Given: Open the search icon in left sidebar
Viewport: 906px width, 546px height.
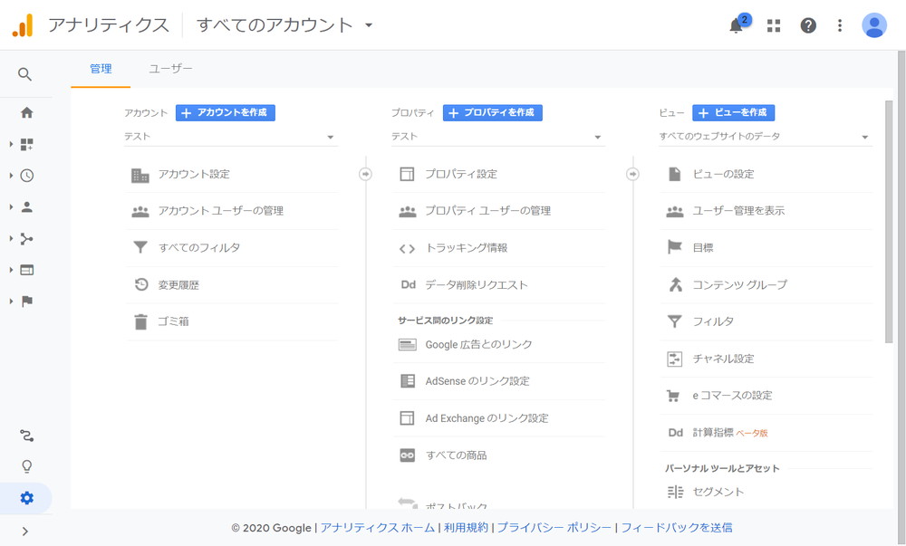Looking at the screenshot, I should tap(24, 74).
